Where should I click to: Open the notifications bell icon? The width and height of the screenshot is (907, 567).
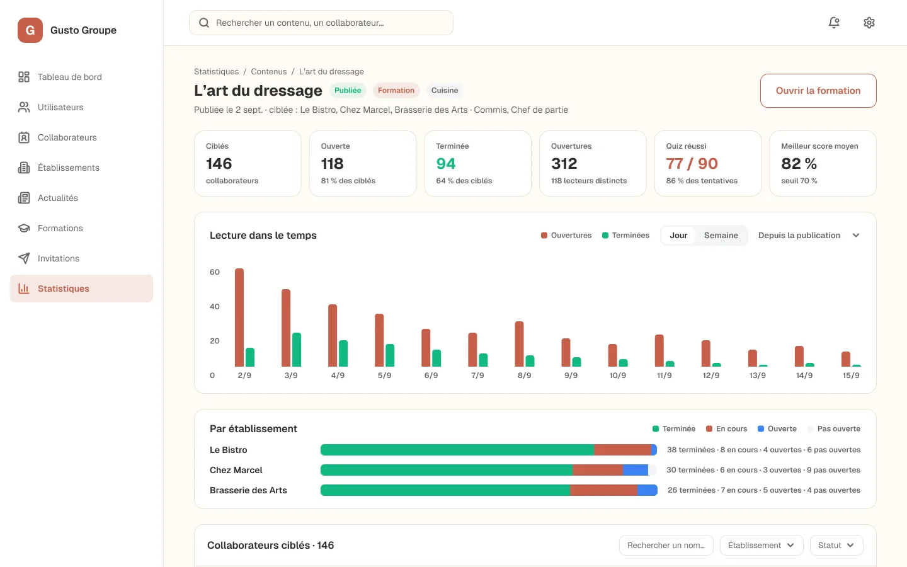834,23
